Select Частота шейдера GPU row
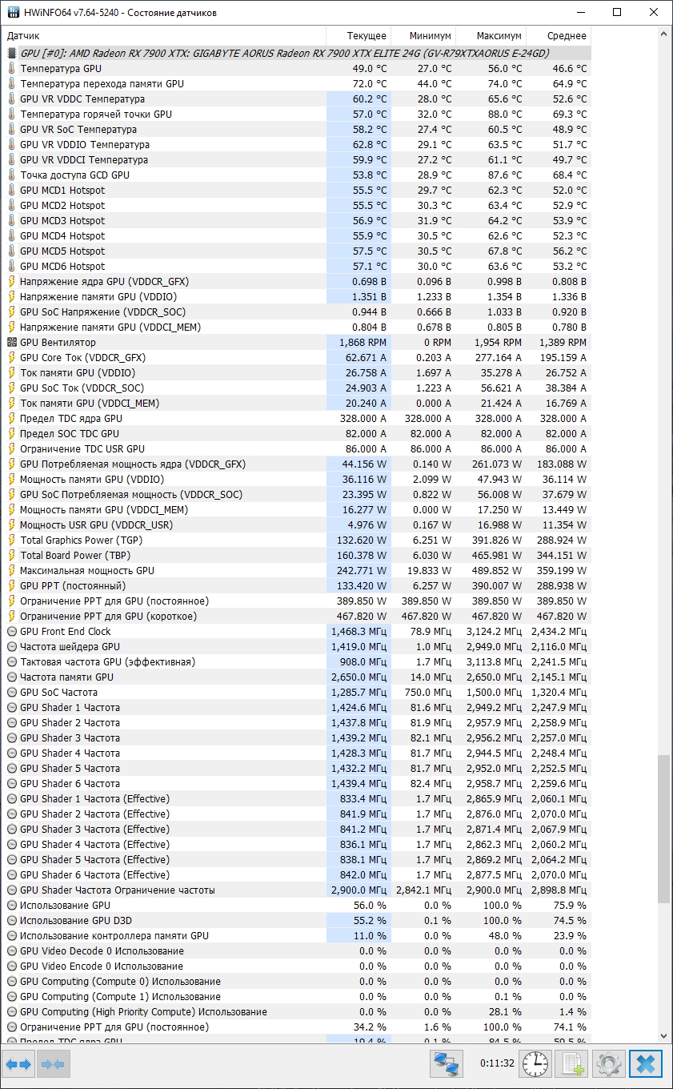Image resolution: width=673 pixels, height=1089 pixels. pos(296,647)
